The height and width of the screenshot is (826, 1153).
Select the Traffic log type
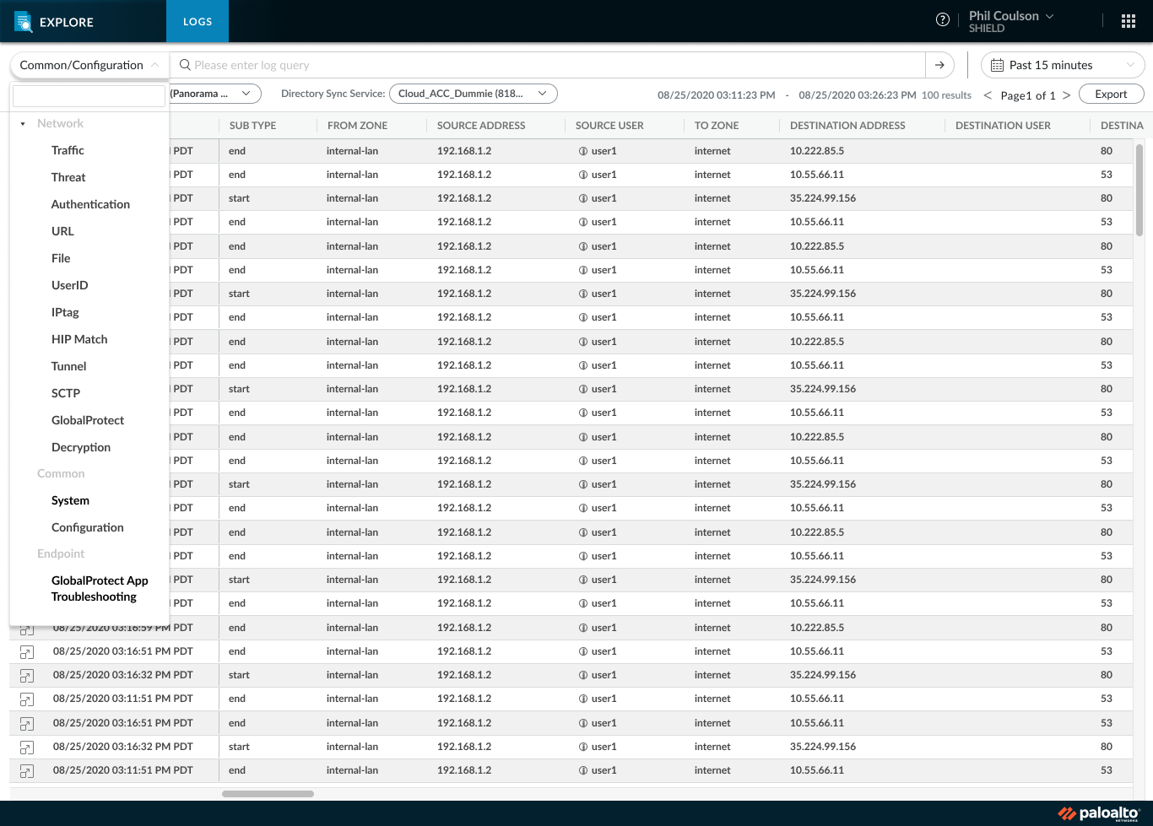(x=68, y=150)
